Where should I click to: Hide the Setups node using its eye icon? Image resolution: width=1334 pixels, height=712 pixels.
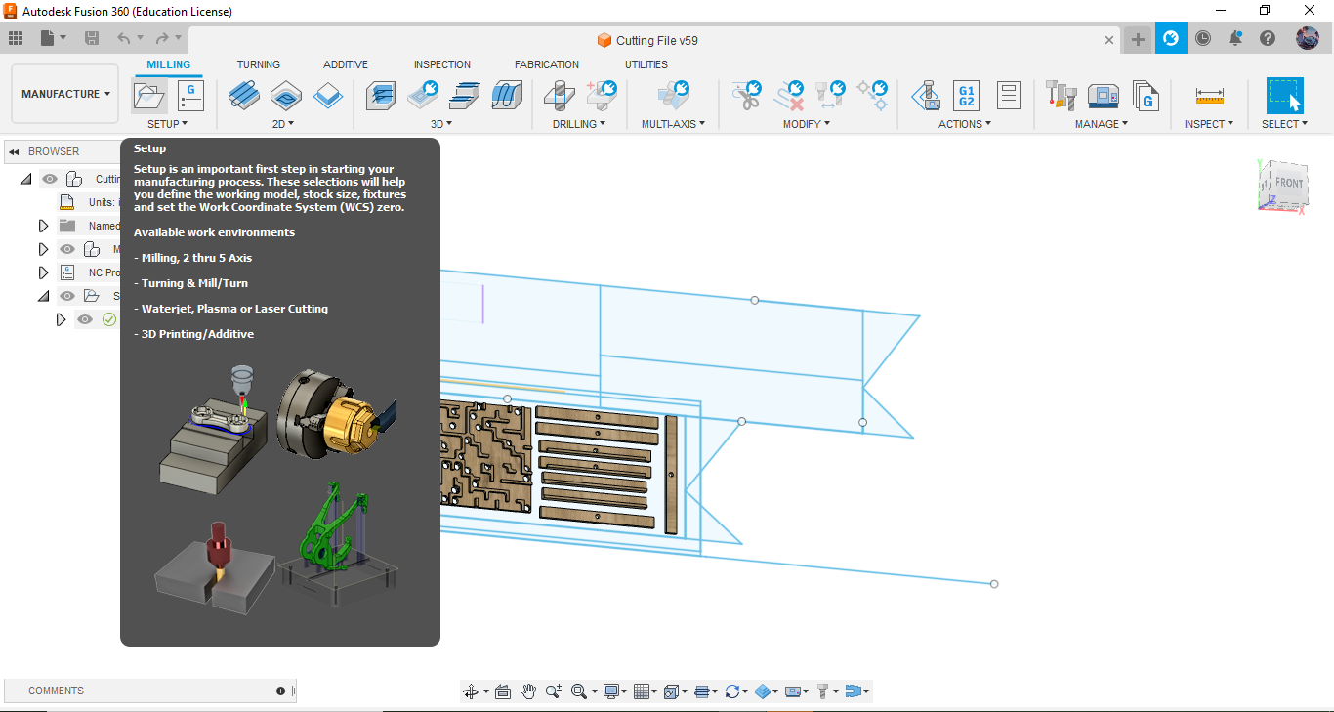(67, 296)
